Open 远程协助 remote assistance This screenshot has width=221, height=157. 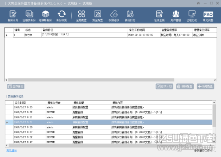point(192,16)
